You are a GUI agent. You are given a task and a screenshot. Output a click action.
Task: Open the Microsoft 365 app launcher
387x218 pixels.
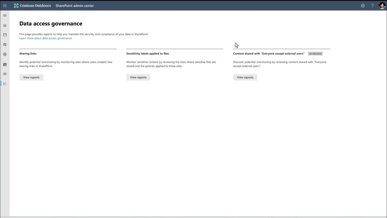(5, 6)
